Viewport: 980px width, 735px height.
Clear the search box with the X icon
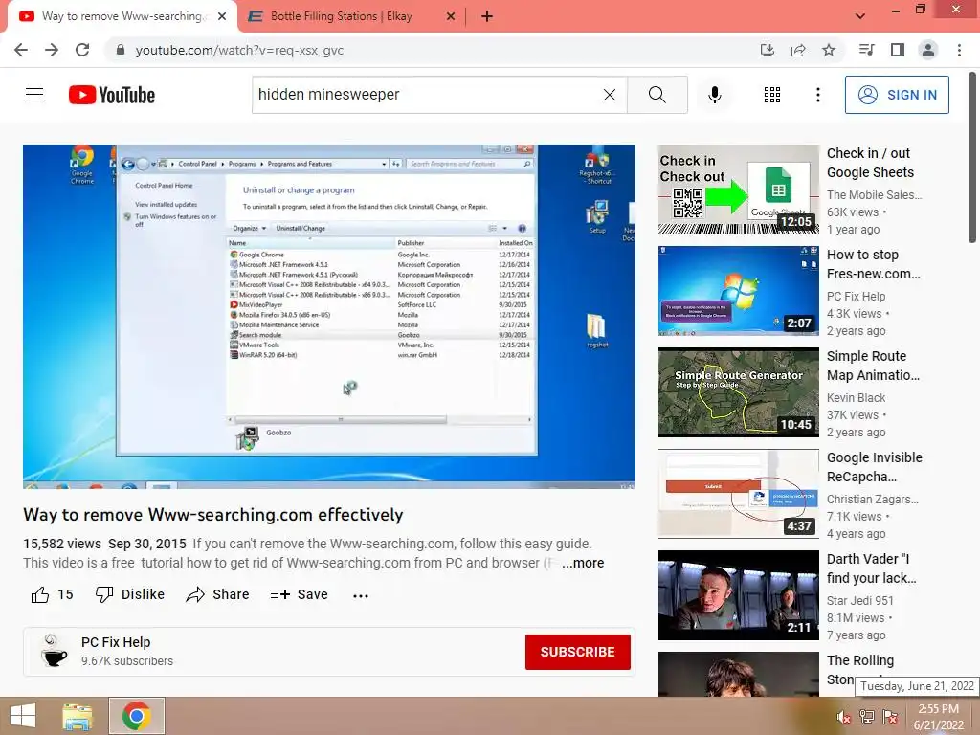[x=610, y=95]
